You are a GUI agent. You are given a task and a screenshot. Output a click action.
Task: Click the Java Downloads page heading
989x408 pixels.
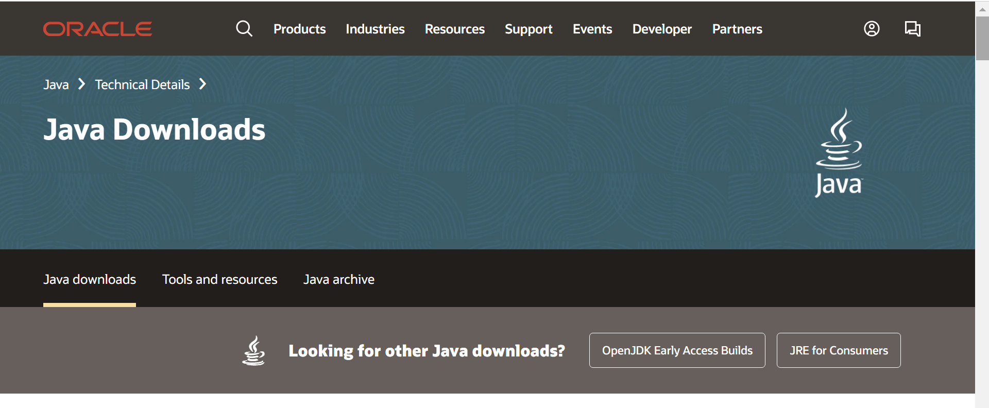click(x=155, y=129)
